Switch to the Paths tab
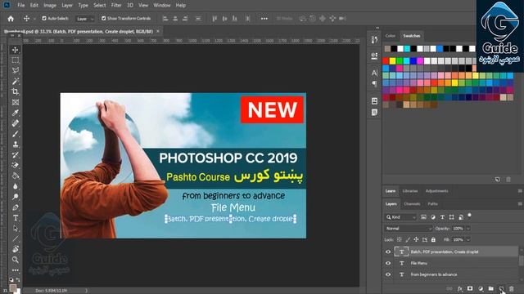The width and height of the screenshot is (524, 294). pos(433,203)
